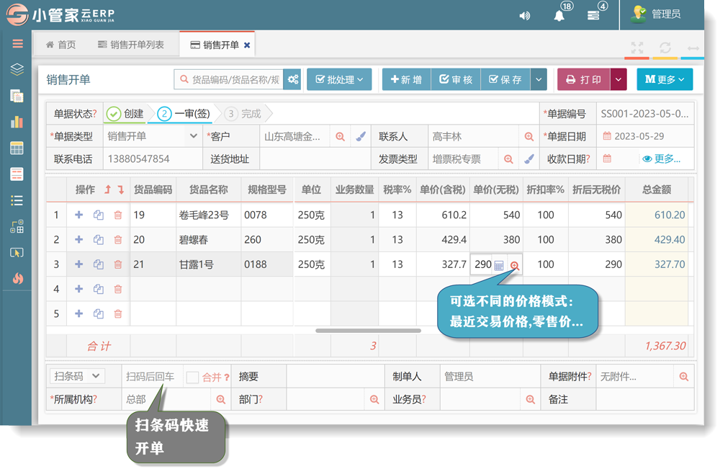The width and height of the screenshot is (720, 469).
Task: Click trash icon to delete row 1
Action: (x=118, y=215)
